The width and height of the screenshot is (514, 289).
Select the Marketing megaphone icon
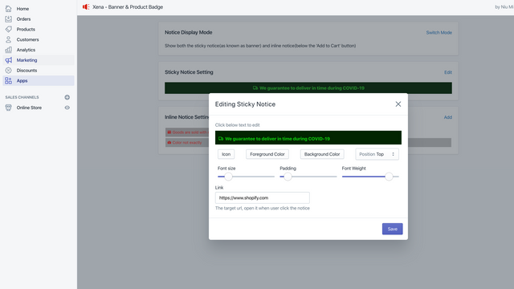tap(9, 60)
